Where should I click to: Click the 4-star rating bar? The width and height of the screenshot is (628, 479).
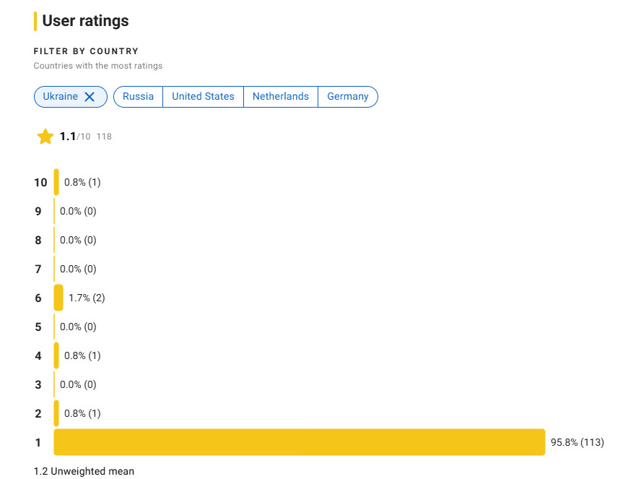pos(56,355)
